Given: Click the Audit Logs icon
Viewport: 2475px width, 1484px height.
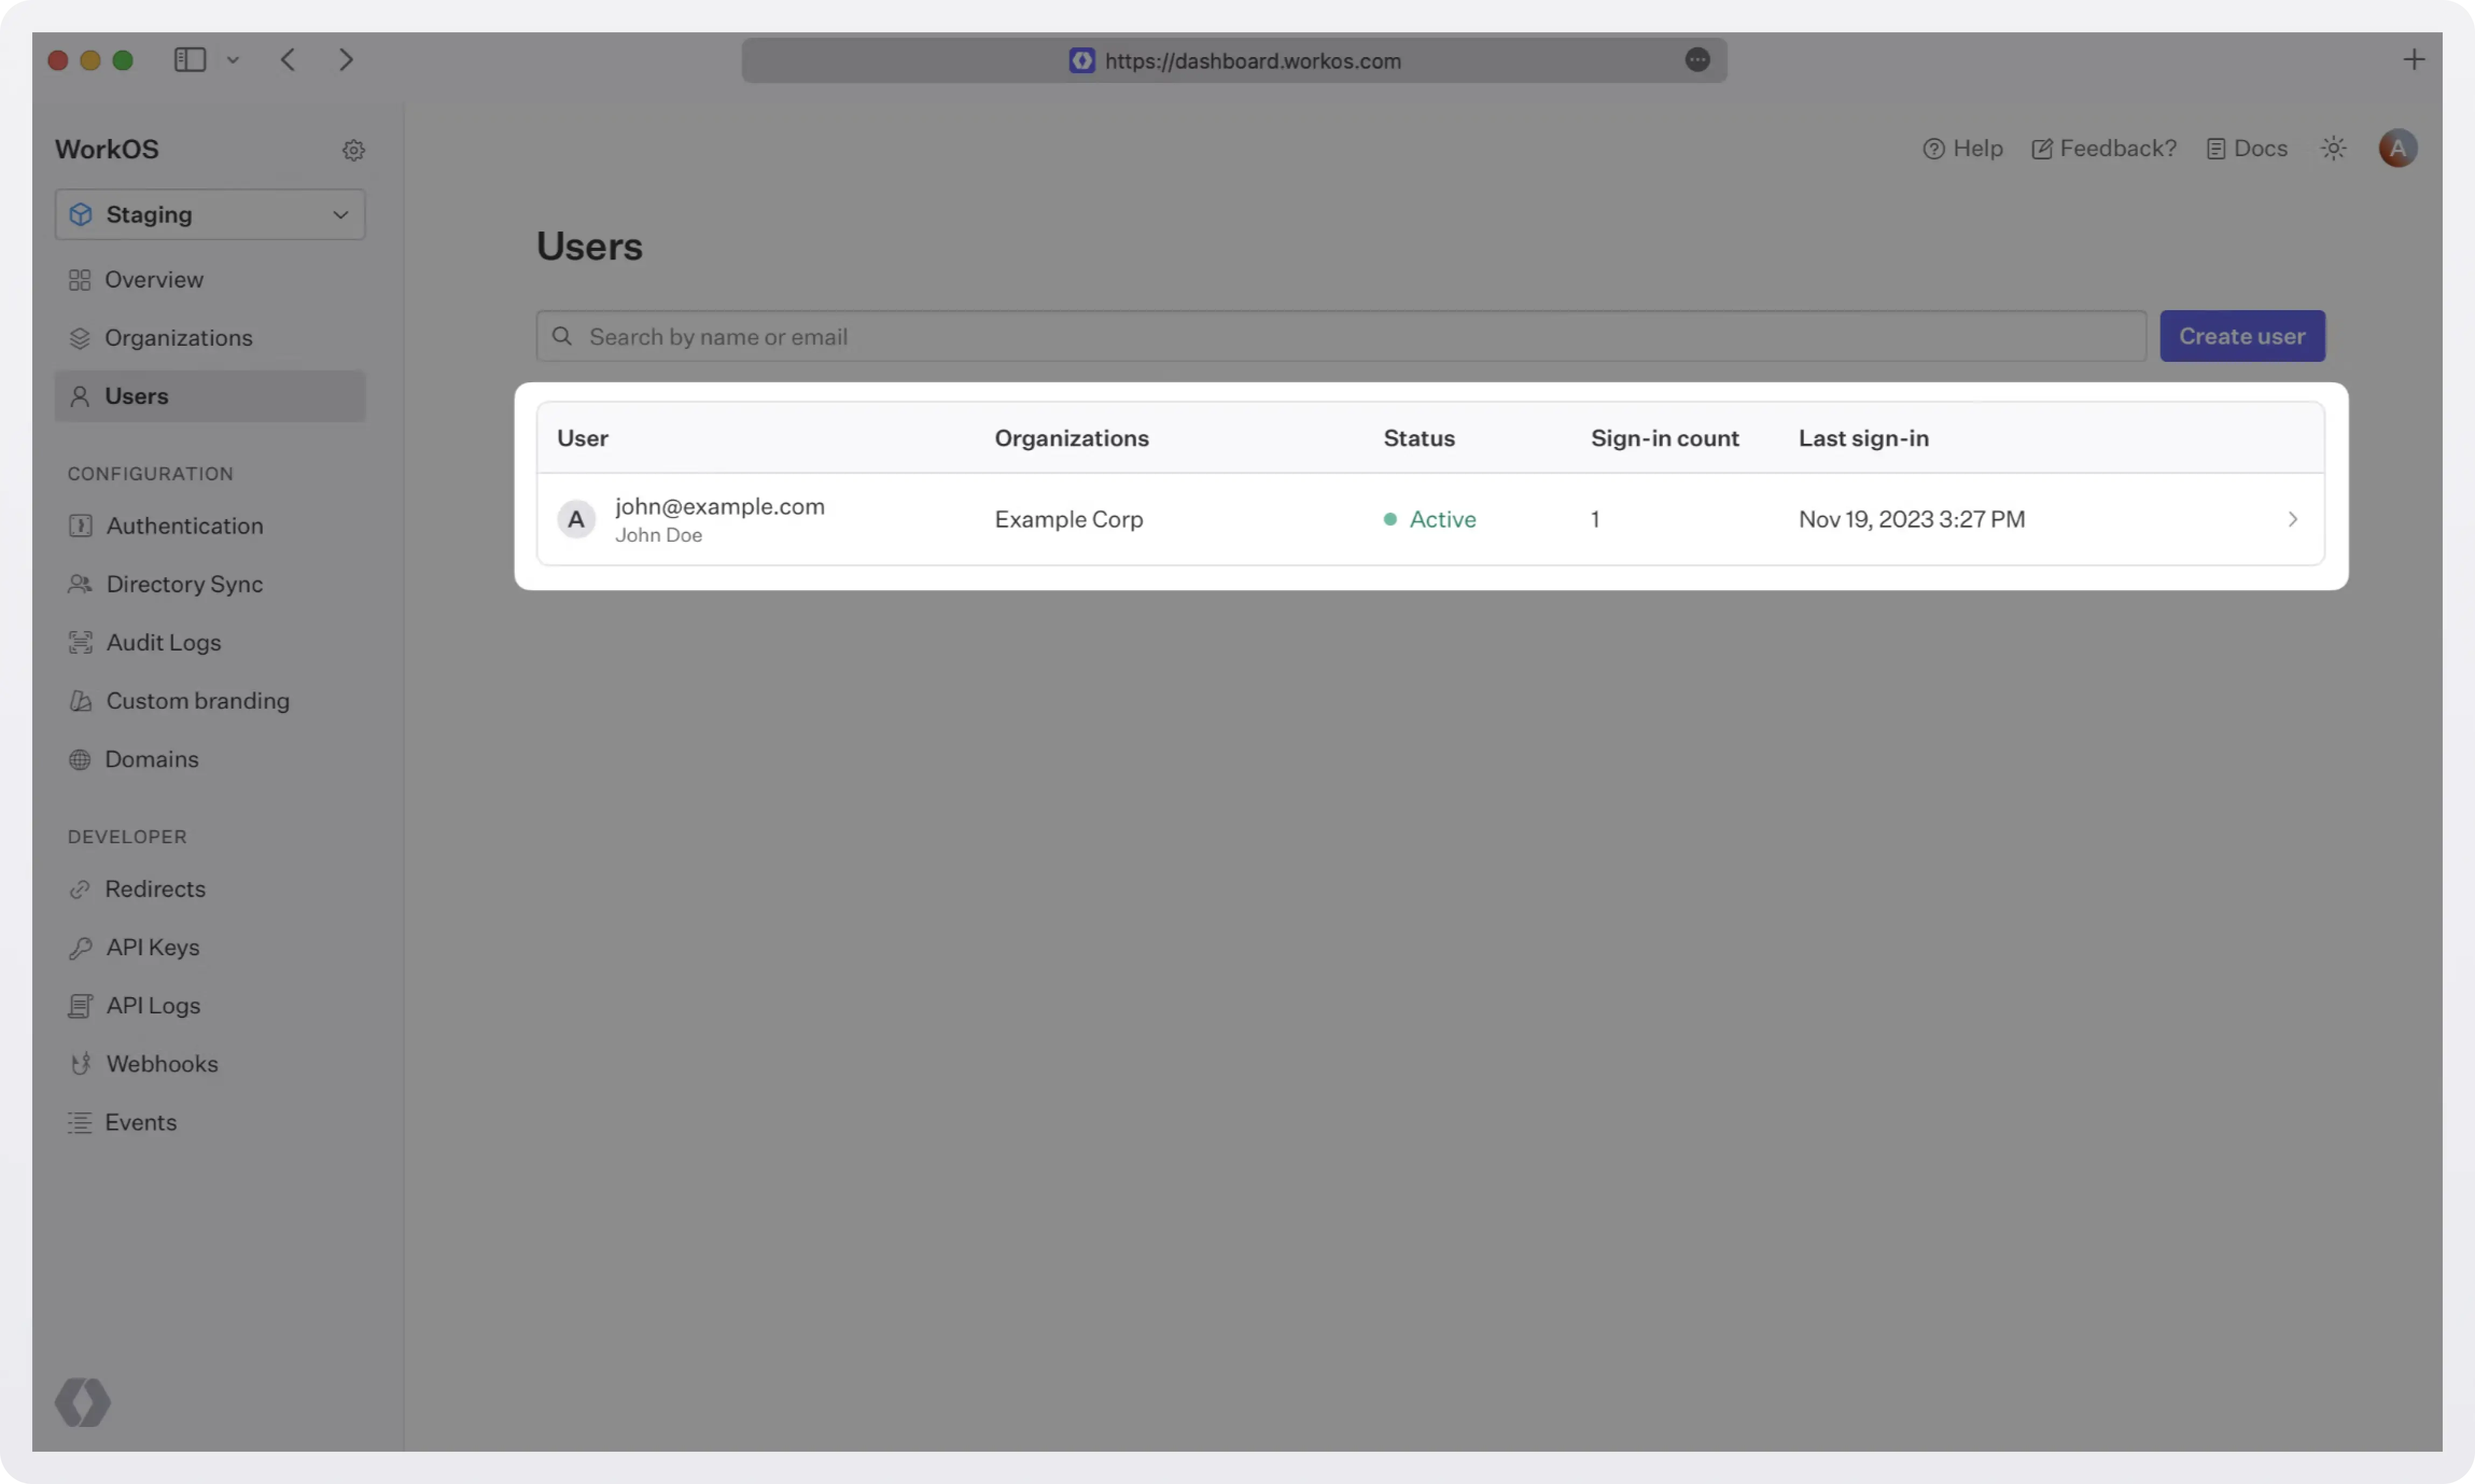Looking at the screenshot, I should tap(81, 642).
